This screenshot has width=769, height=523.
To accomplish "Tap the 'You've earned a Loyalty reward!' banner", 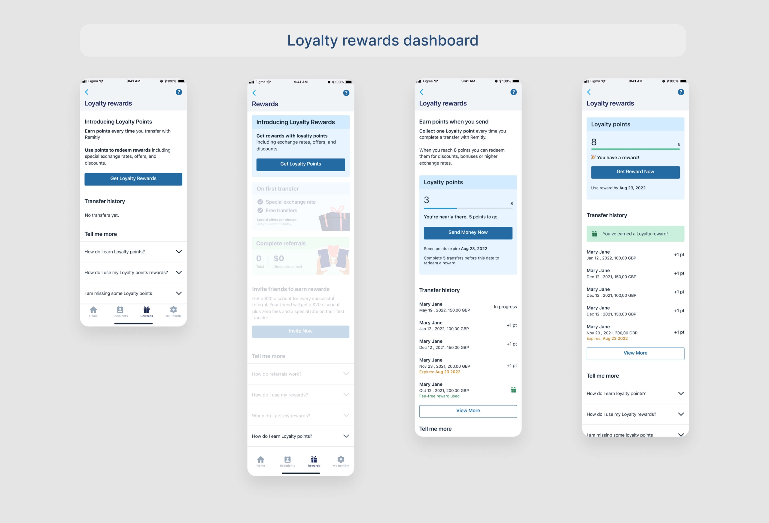I will [x=635, y=234].
